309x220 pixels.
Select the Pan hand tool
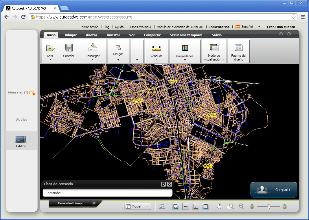click(219, 206)
